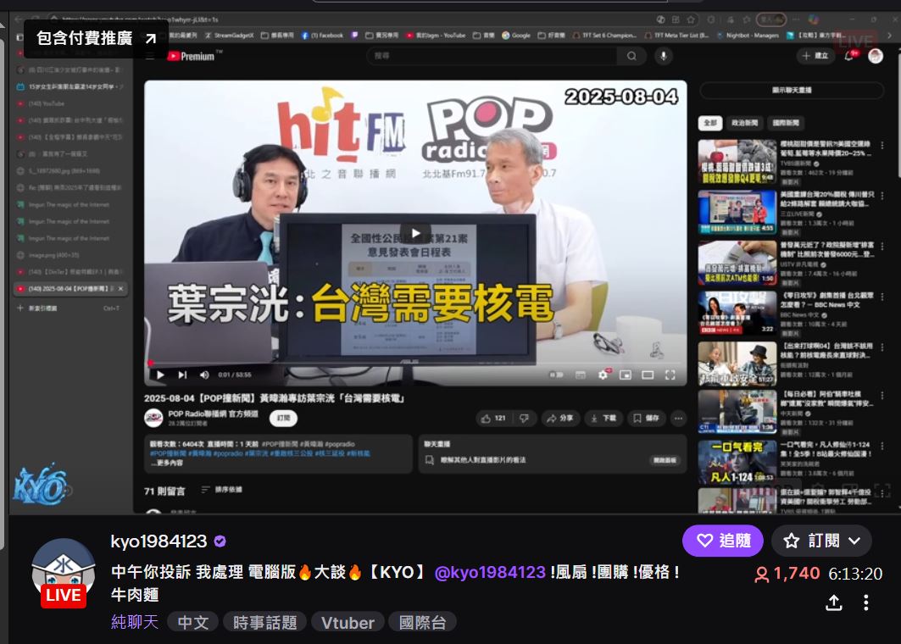
Task: Share the video with 分享 button
Action: (560, 419)
